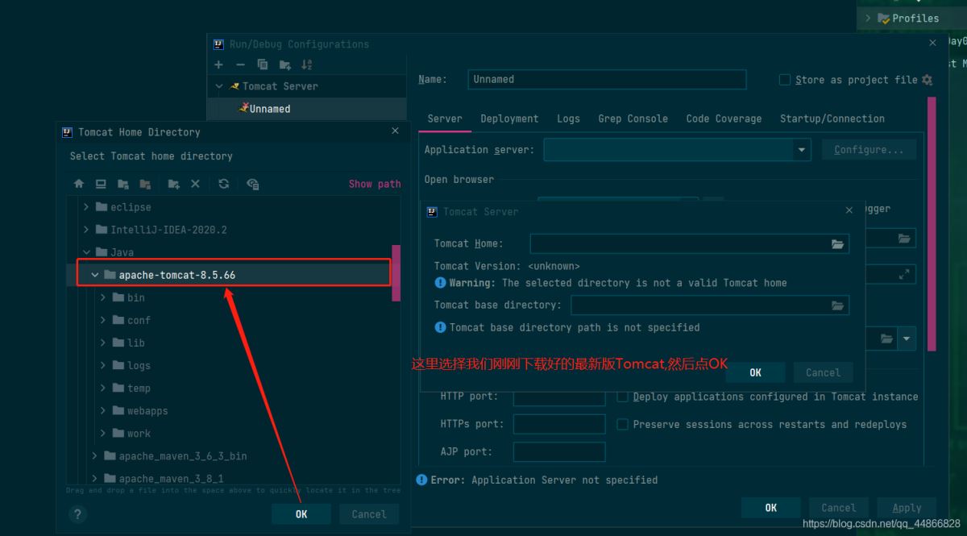Enable Store as project file checkbox
Screen dimensions: 967x536
click(785, 80)
